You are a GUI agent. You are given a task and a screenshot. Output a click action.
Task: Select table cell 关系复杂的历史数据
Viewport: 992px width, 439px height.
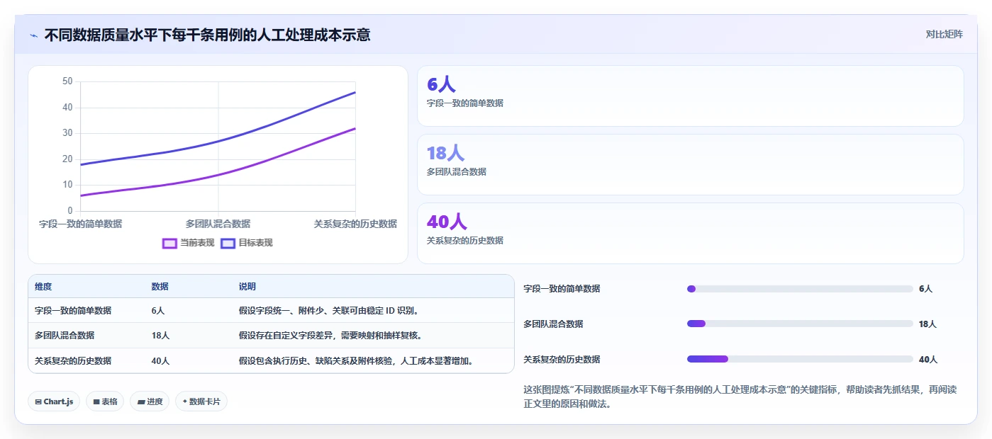coord(73,361)
